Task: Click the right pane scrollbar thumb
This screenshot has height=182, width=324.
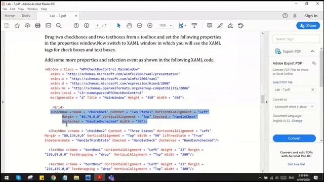Action: pyautogui.click(x=321, y=68)
